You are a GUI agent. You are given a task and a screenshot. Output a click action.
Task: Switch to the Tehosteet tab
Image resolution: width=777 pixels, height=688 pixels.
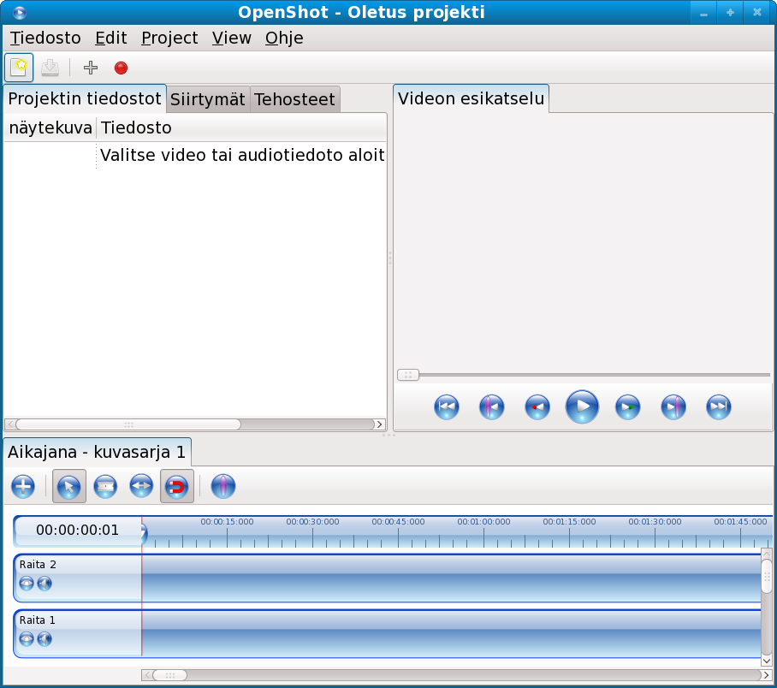coord(294,99)
